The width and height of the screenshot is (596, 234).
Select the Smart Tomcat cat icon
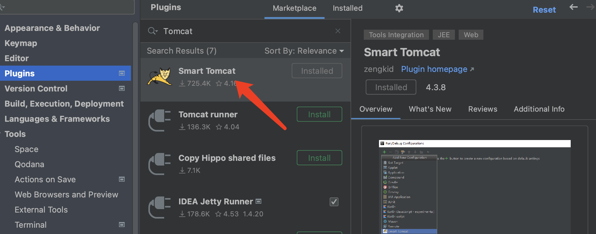pyautogui.click(x=159, y=76)
